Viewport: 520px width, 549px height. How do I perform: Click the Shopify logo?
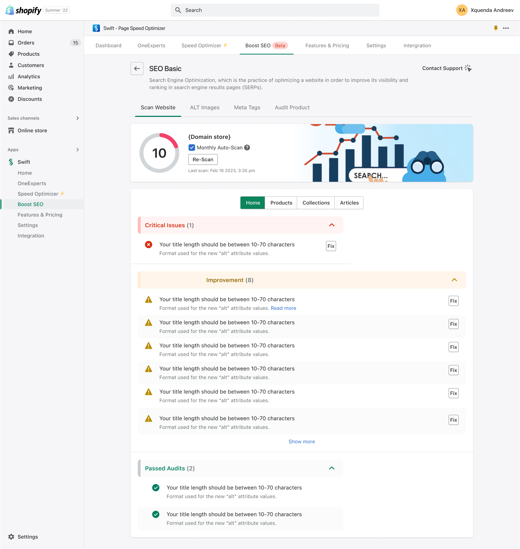tap(23, 10)
